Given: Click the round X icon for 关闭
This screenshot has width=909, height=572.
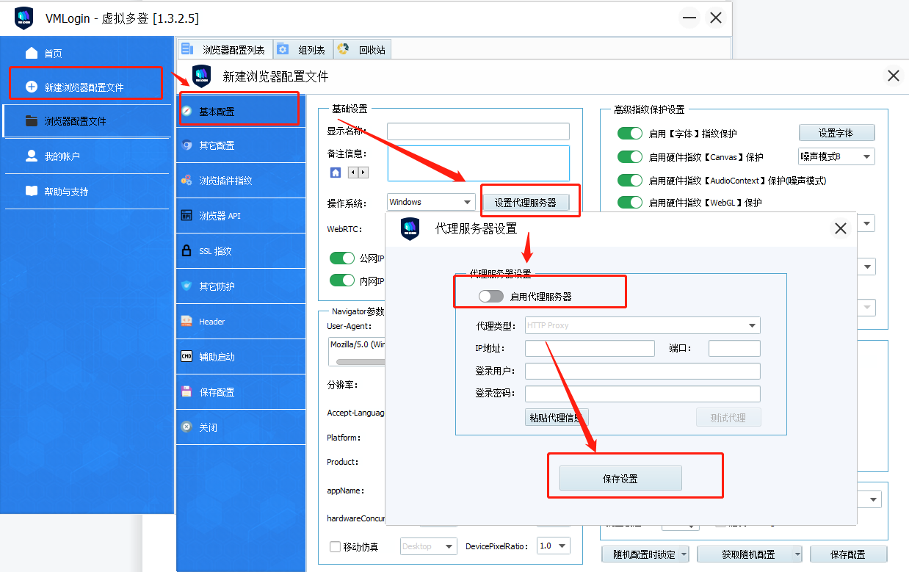Looking at the screenshot, I should pos(186,427).
